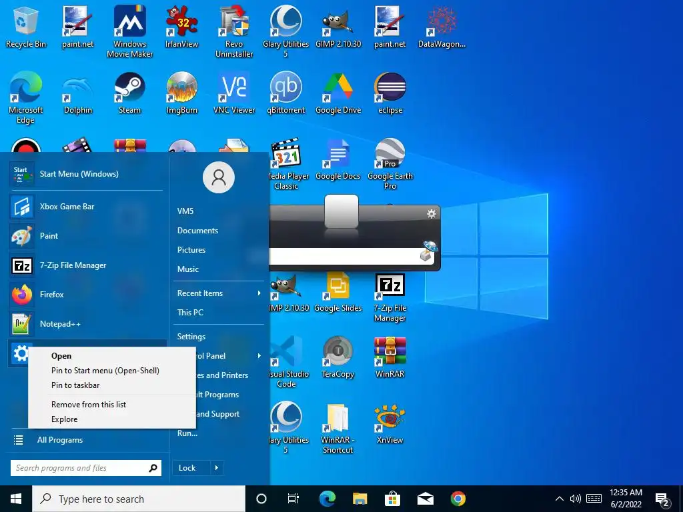Click Run... in the Start menu
Viewport: 683px width, 512px height.
point(187,433)
